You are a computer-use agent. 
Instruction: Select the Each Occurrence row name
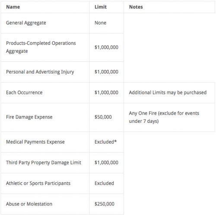pos(24,93)
